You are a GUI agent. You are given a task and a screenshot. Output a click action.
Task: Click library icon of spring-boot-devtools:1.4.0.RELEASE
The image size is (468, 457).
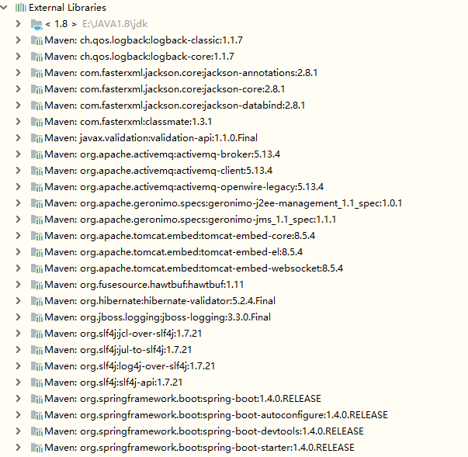(x=36, y=431)
